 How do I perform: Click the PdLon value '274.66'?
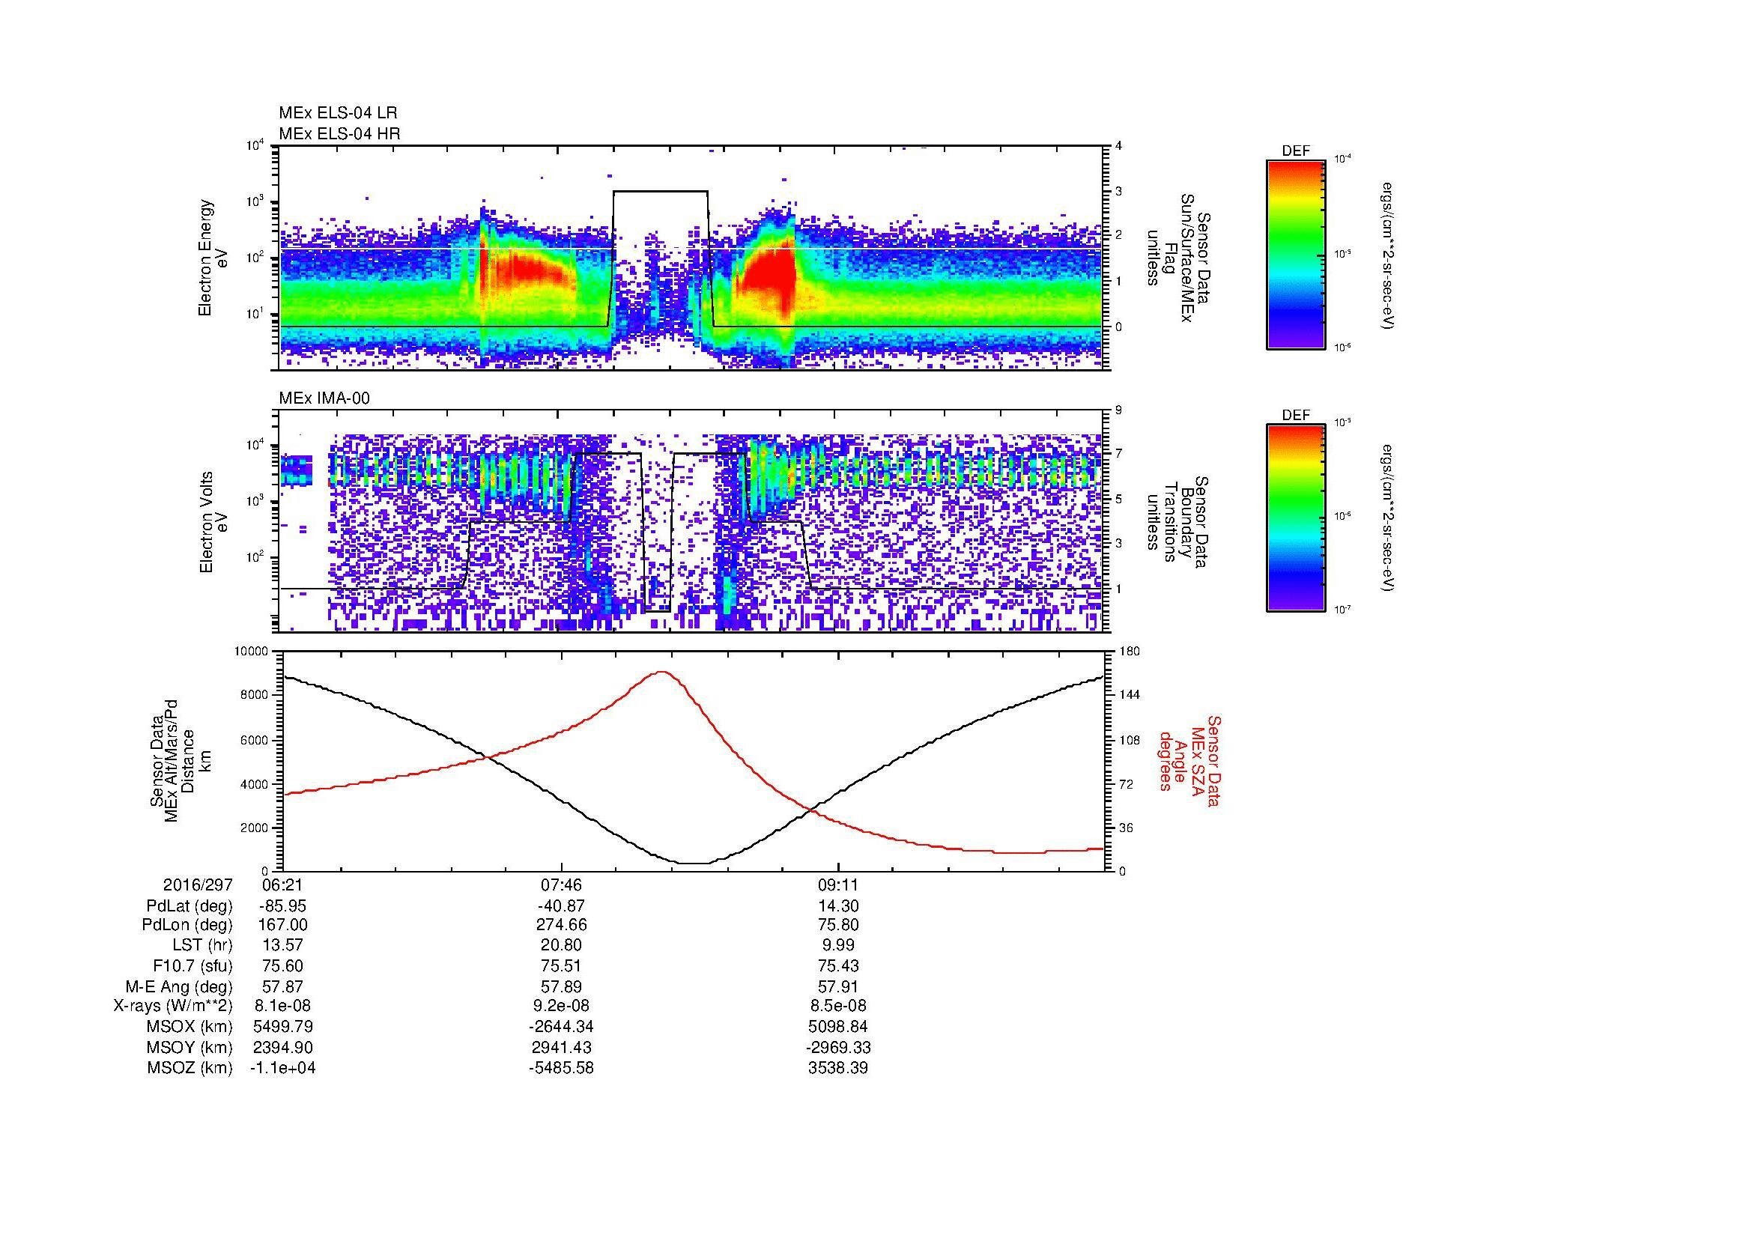[561, 925]
